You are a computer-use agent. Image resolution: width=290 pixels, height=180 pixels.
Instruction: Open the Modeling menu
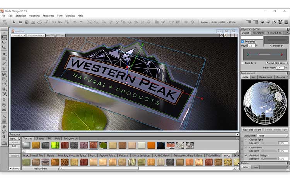pos(34,16)
